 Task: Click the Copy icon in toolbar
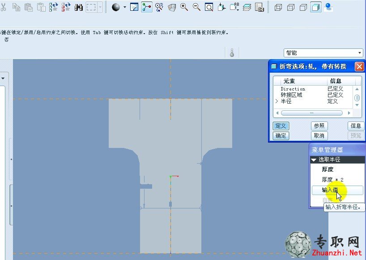pyautogui.click(x=16, y=7)
